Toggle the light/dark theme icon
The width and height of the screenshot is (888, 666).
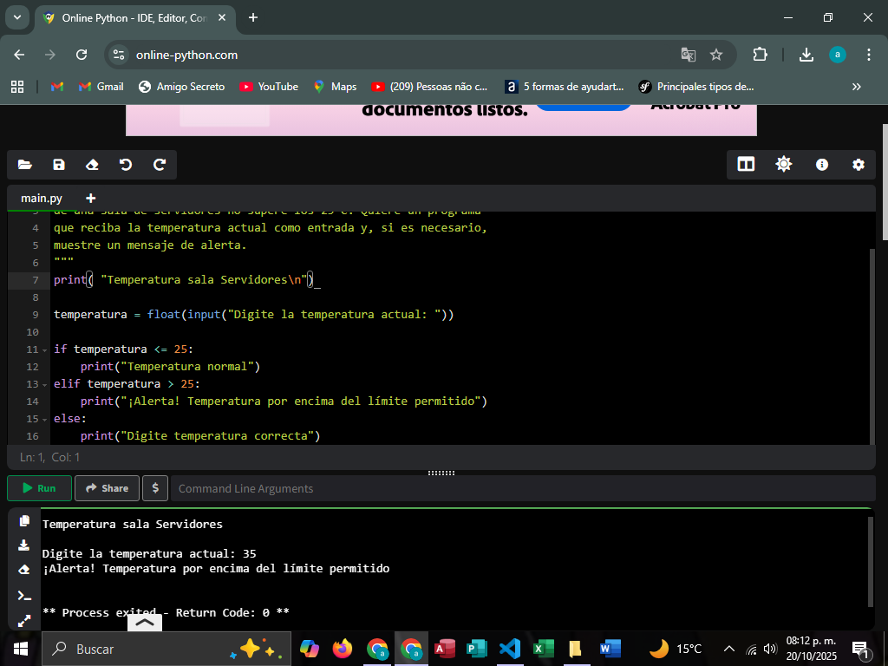(784, 165)
